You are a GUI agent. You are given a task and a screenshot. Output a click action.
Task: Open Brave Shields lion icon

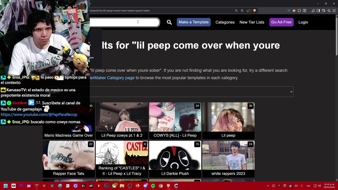pyautogui.click(x=254, y=11)
